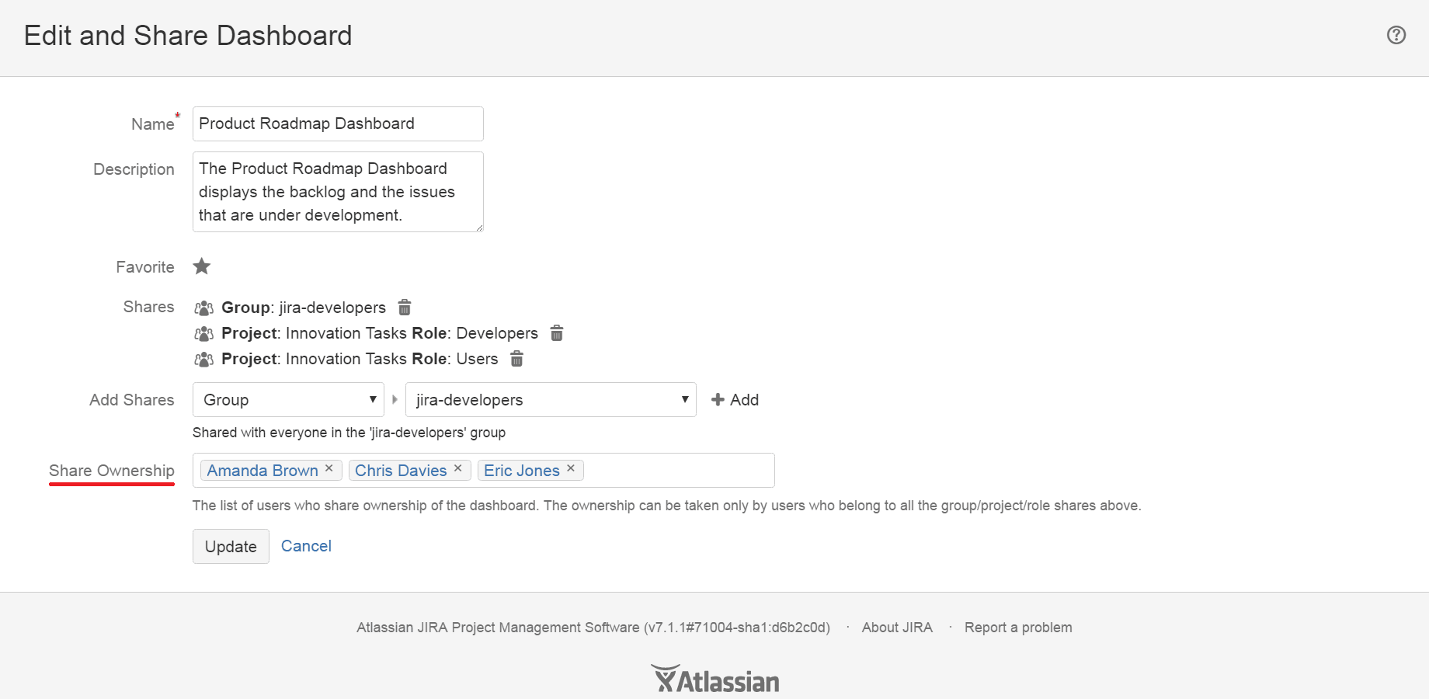The width and height of the screenshot is (1429, 699).
Task: Open Report a problem link
Action: coord(1018,628)
